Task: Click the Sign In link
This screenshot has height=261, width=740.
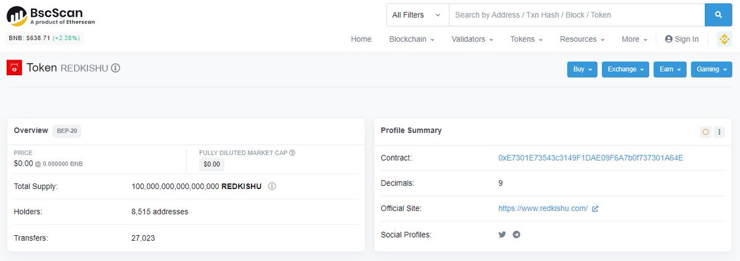Action: (681, 39)
